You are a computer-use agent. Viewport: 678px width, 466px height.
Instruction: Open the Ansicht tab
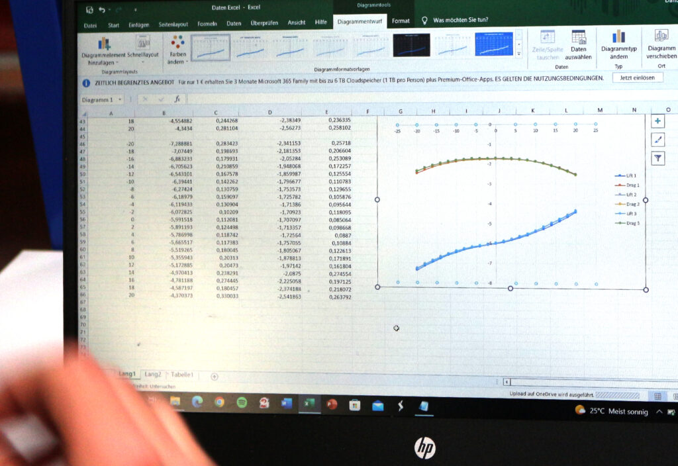297,23
